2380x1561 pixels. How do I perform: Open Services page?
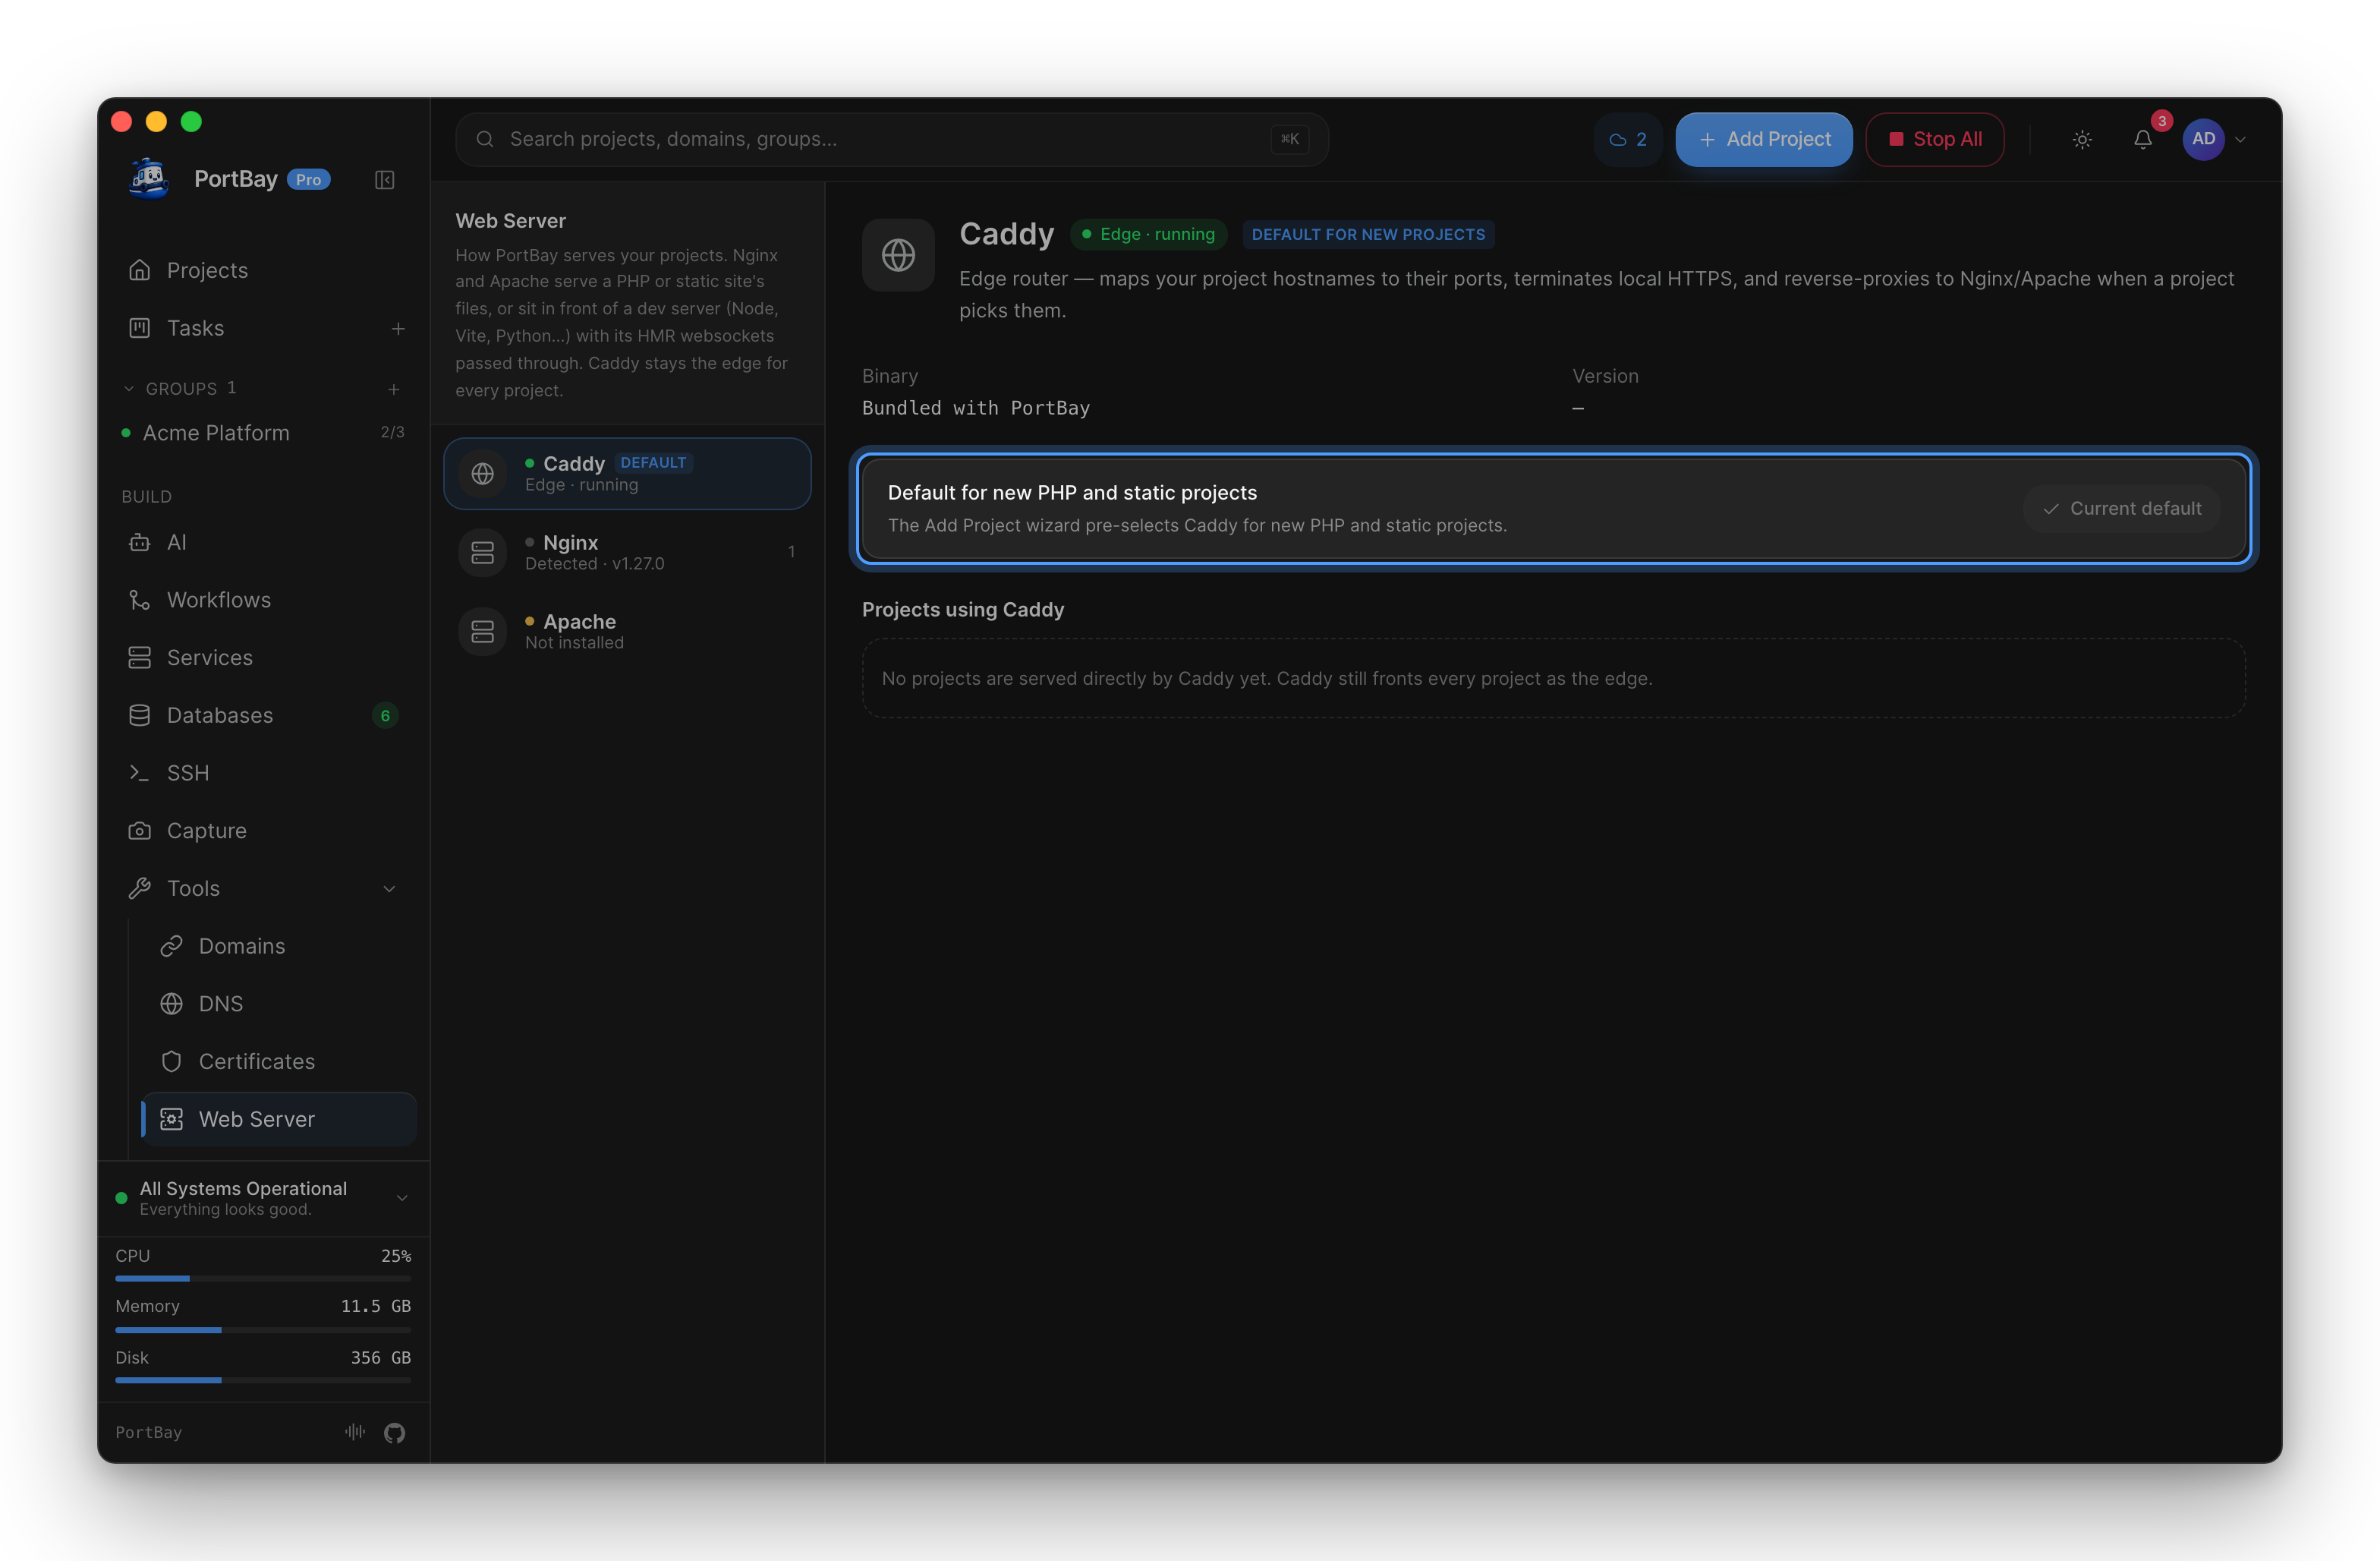pos(264,658)
